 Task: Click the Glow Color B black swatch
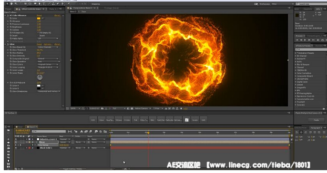coord(39,88)
